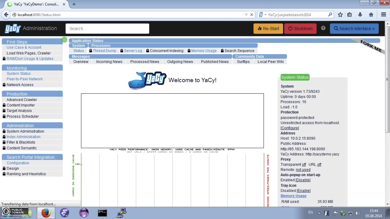Open Content Semantic page
Screen dimensions: 390x219
pyautogui.click(x=22, y=148)
